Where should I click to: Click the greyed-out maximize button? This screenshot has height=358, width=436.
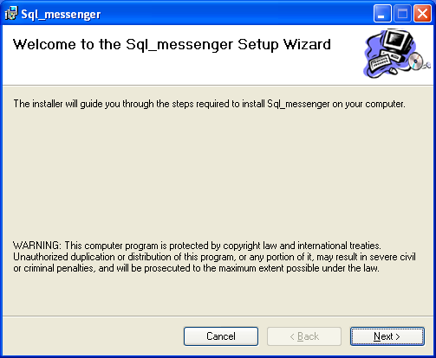[x=402, y=13]
